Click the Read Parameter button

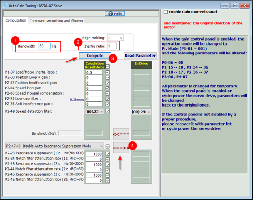click(x=140, y=55)
